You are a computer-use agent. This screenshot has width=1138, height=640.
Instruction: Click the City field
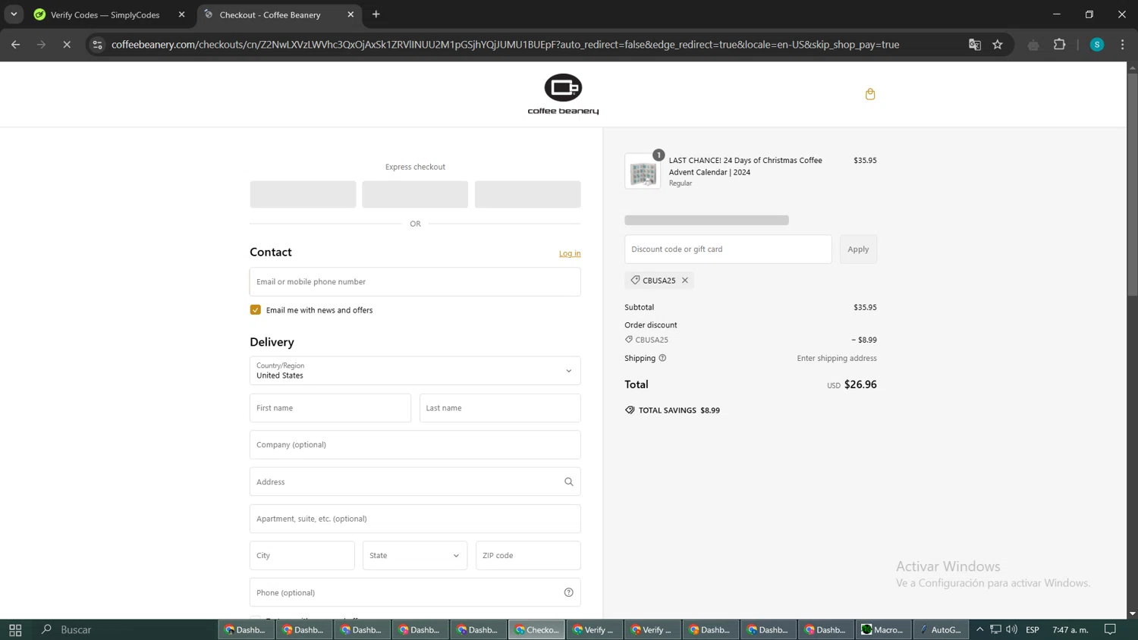coord(302,556)
